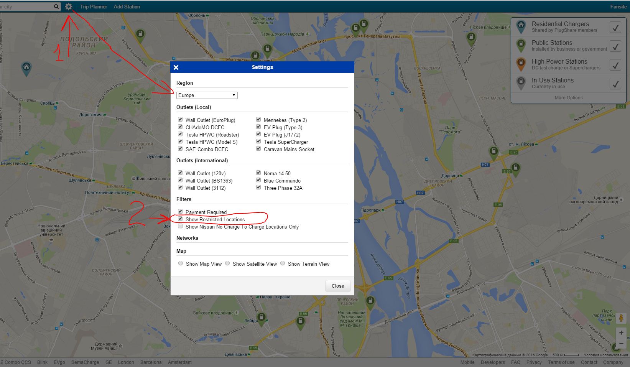Open the Region dropdown showing Europe
The image size is (630, 367).
pos(207,95)
